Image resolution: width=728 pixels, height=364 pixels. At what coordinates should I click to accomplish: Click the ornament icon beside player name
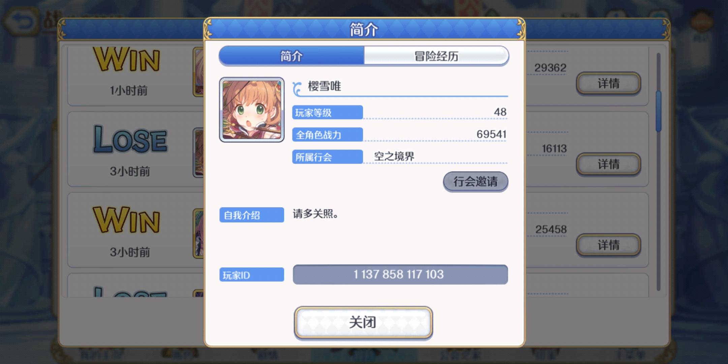297,88
